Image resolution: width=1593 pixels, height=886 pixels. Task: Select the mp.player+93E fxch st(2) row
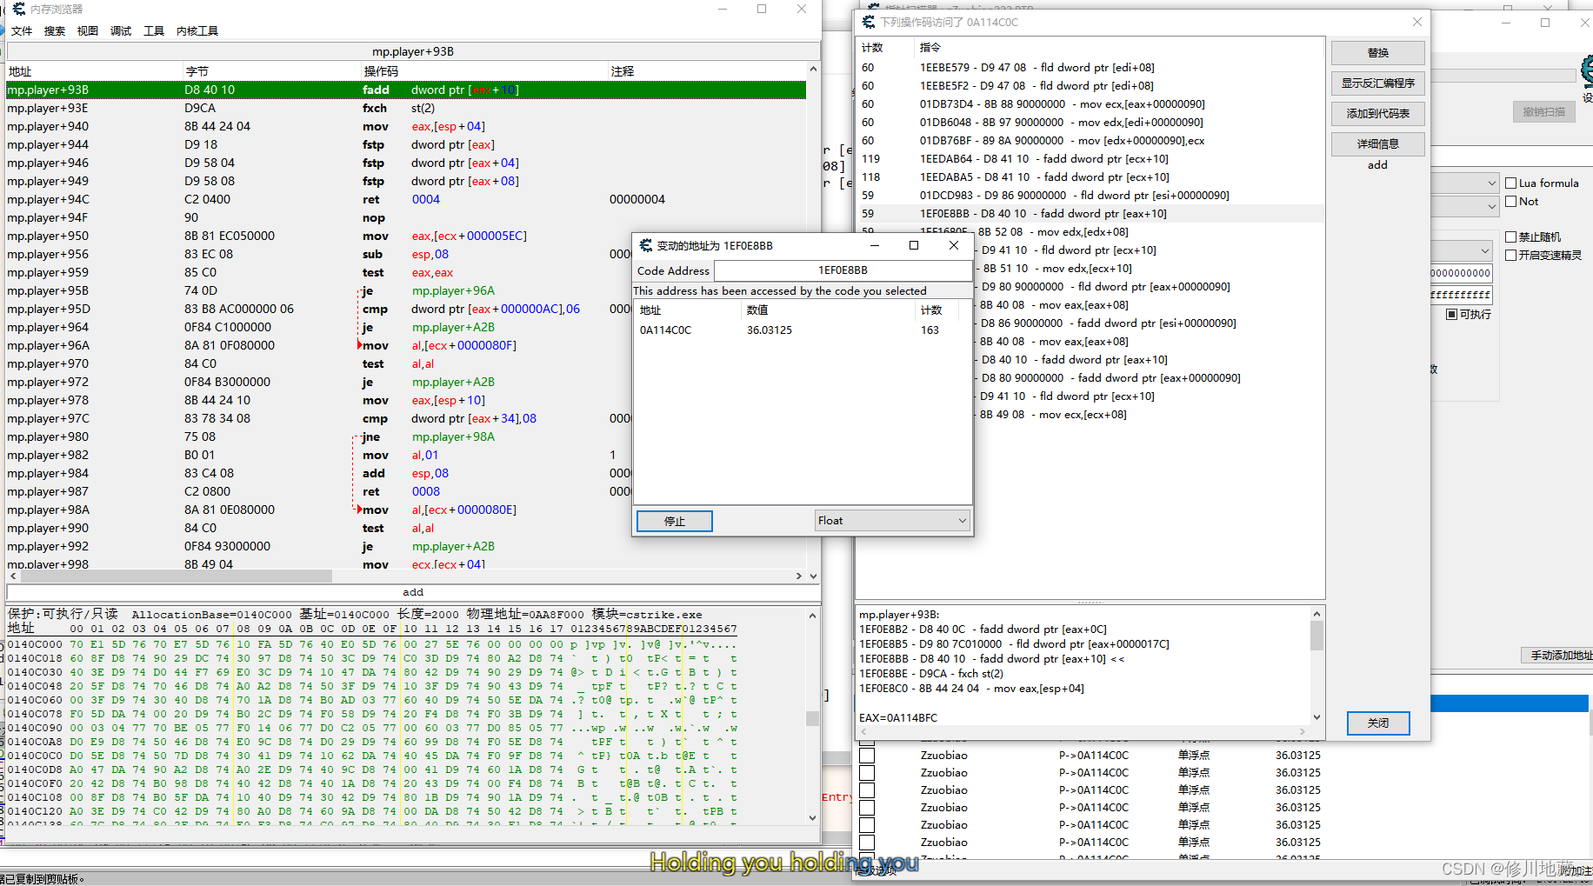(406, 108)
